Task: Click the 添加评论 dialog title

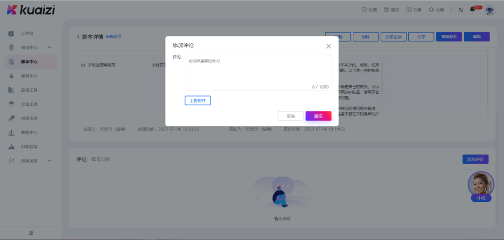Action: (x=183, y=45)
